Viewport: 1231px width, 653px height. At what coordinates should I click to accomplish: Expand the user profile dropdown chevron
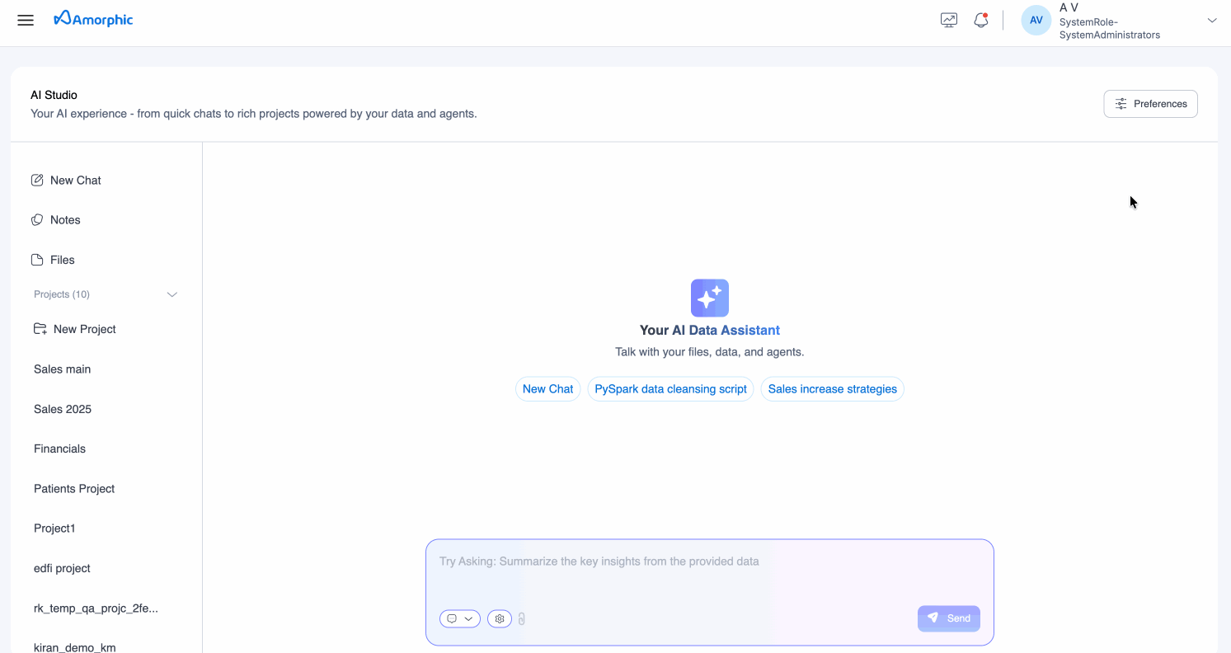(x=1212, y=19)
